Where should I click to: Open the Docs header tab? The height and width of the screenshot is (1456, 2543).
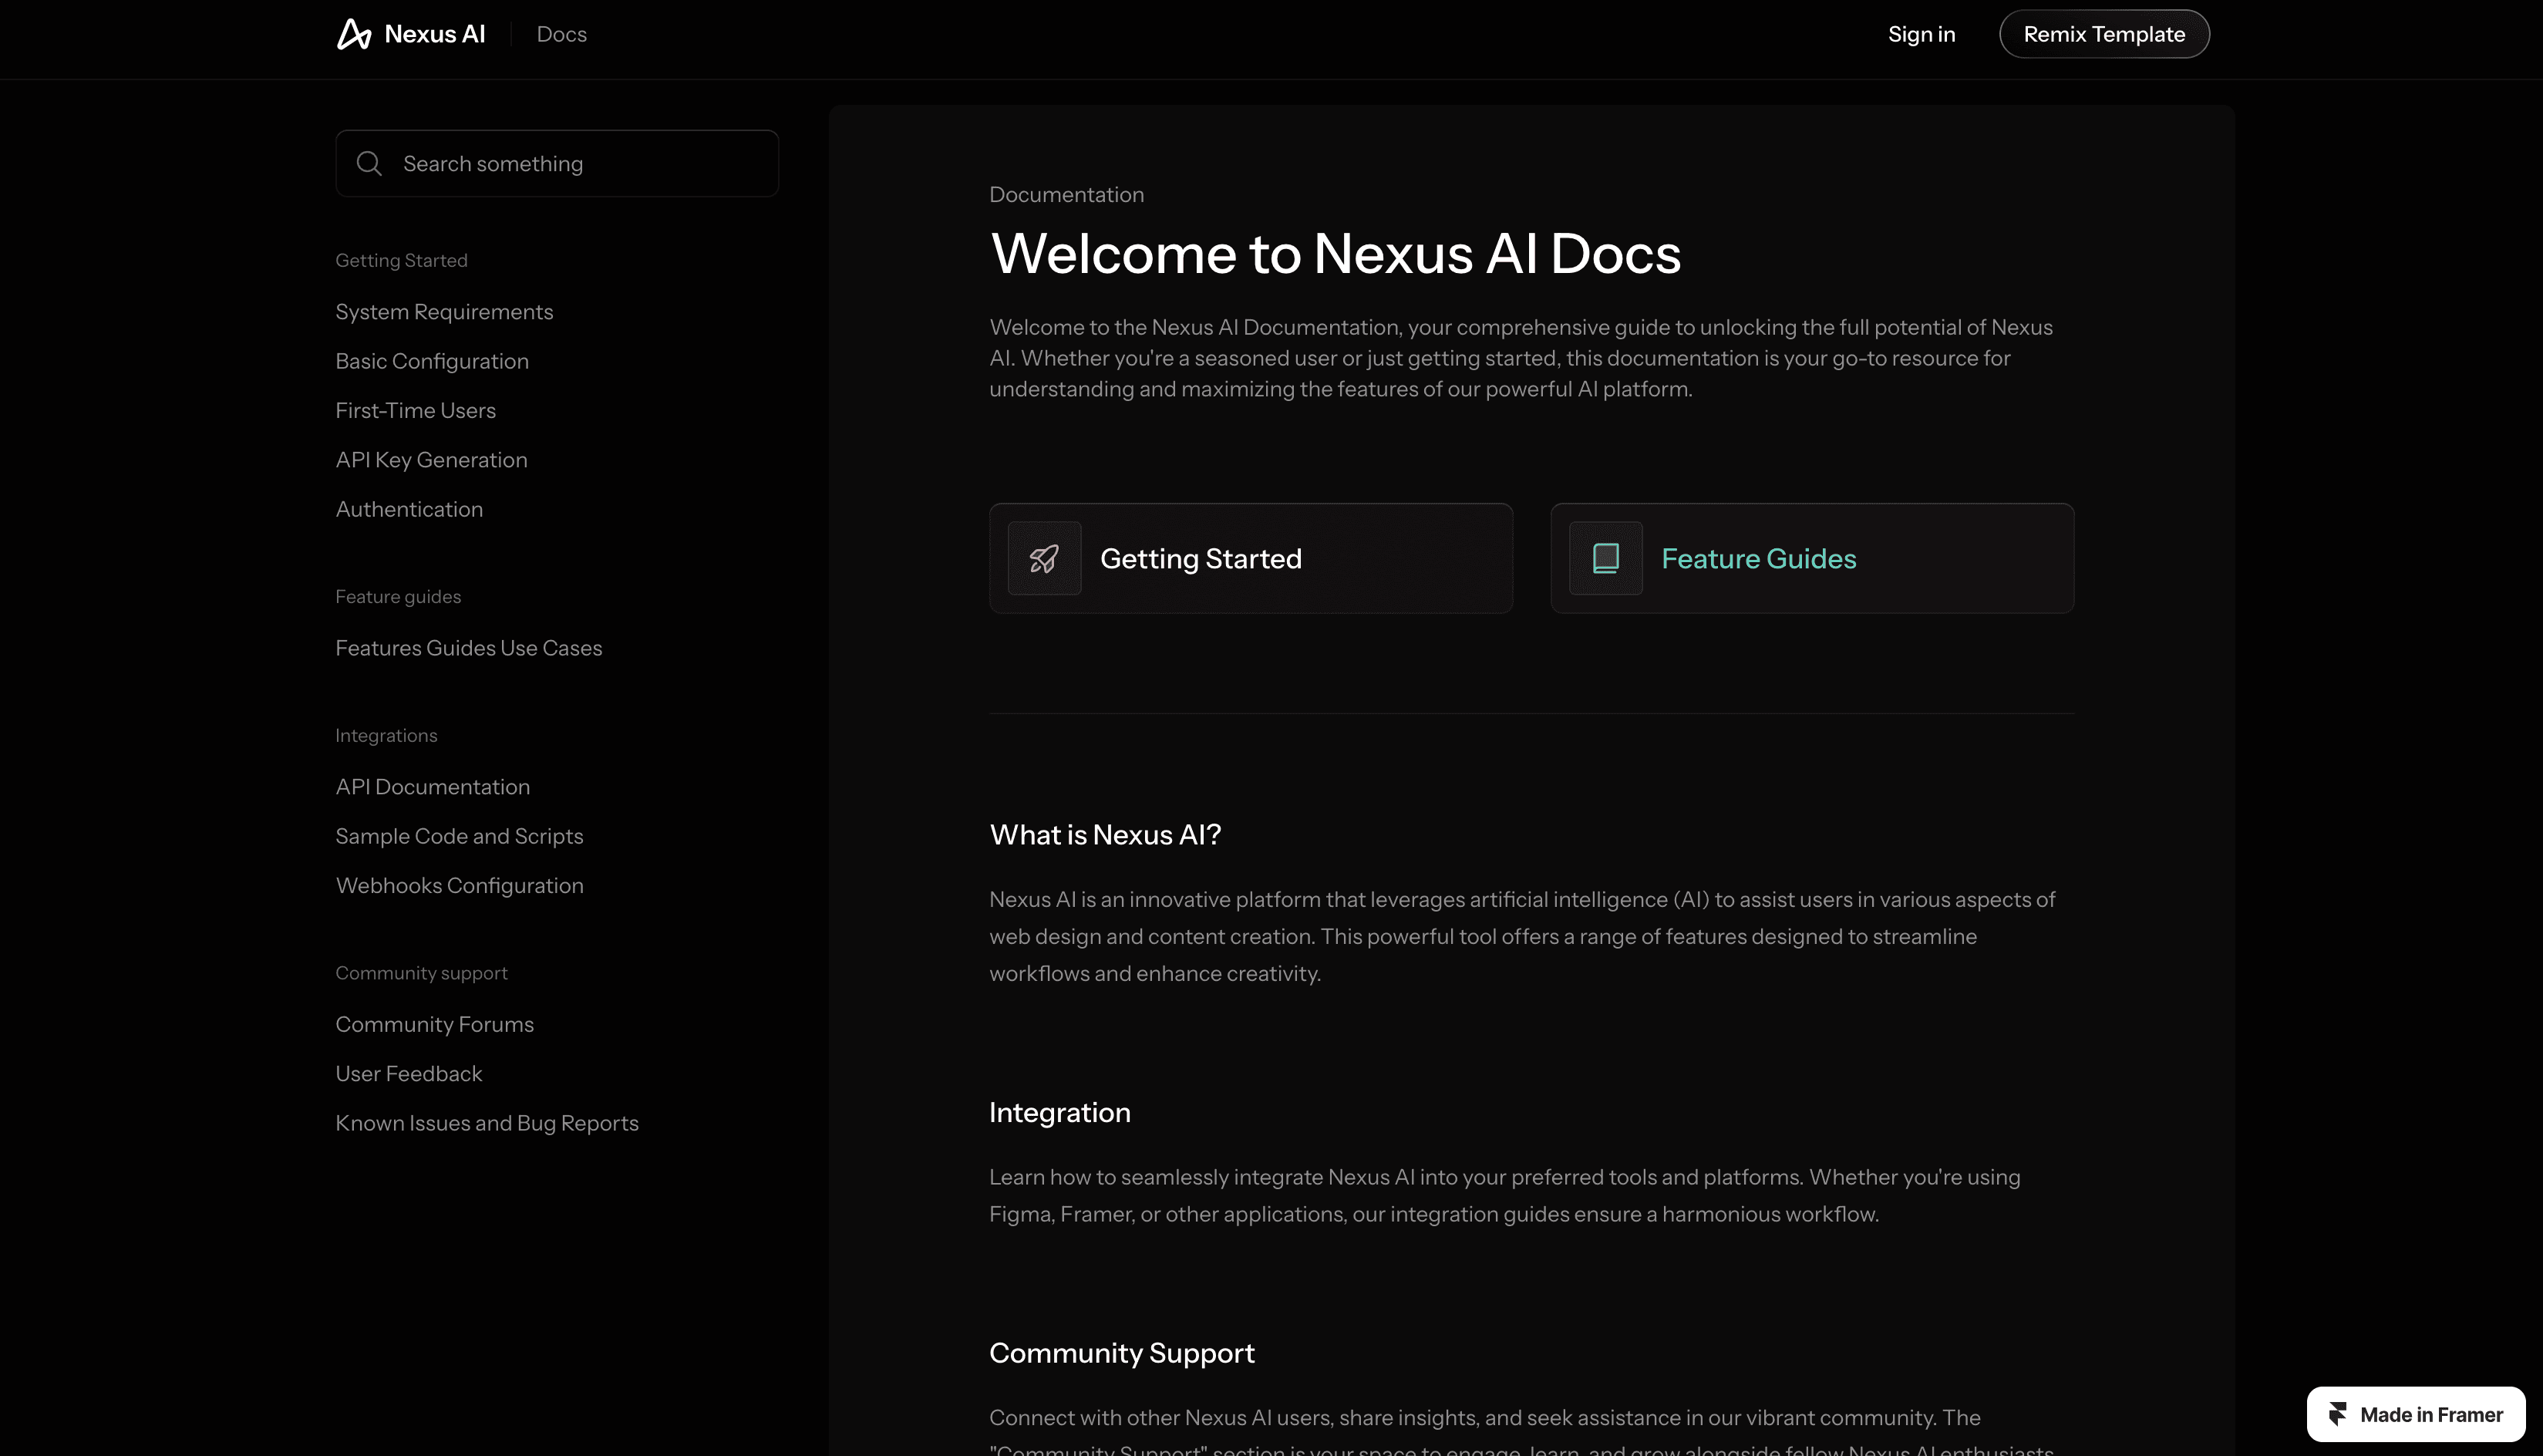point(561,34)
